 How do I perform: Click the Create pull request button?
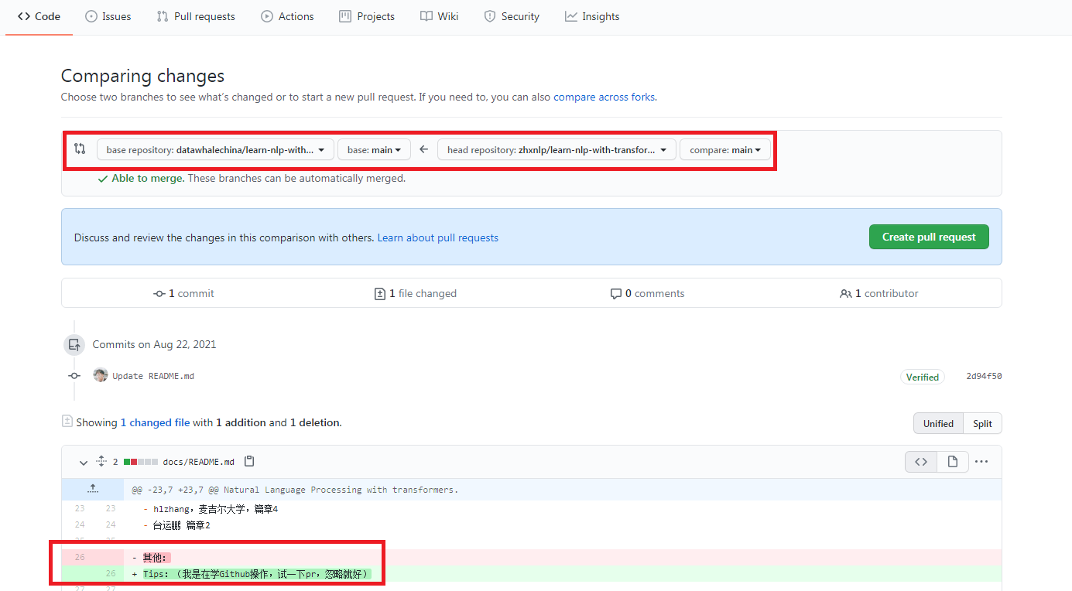pos(929,237)
